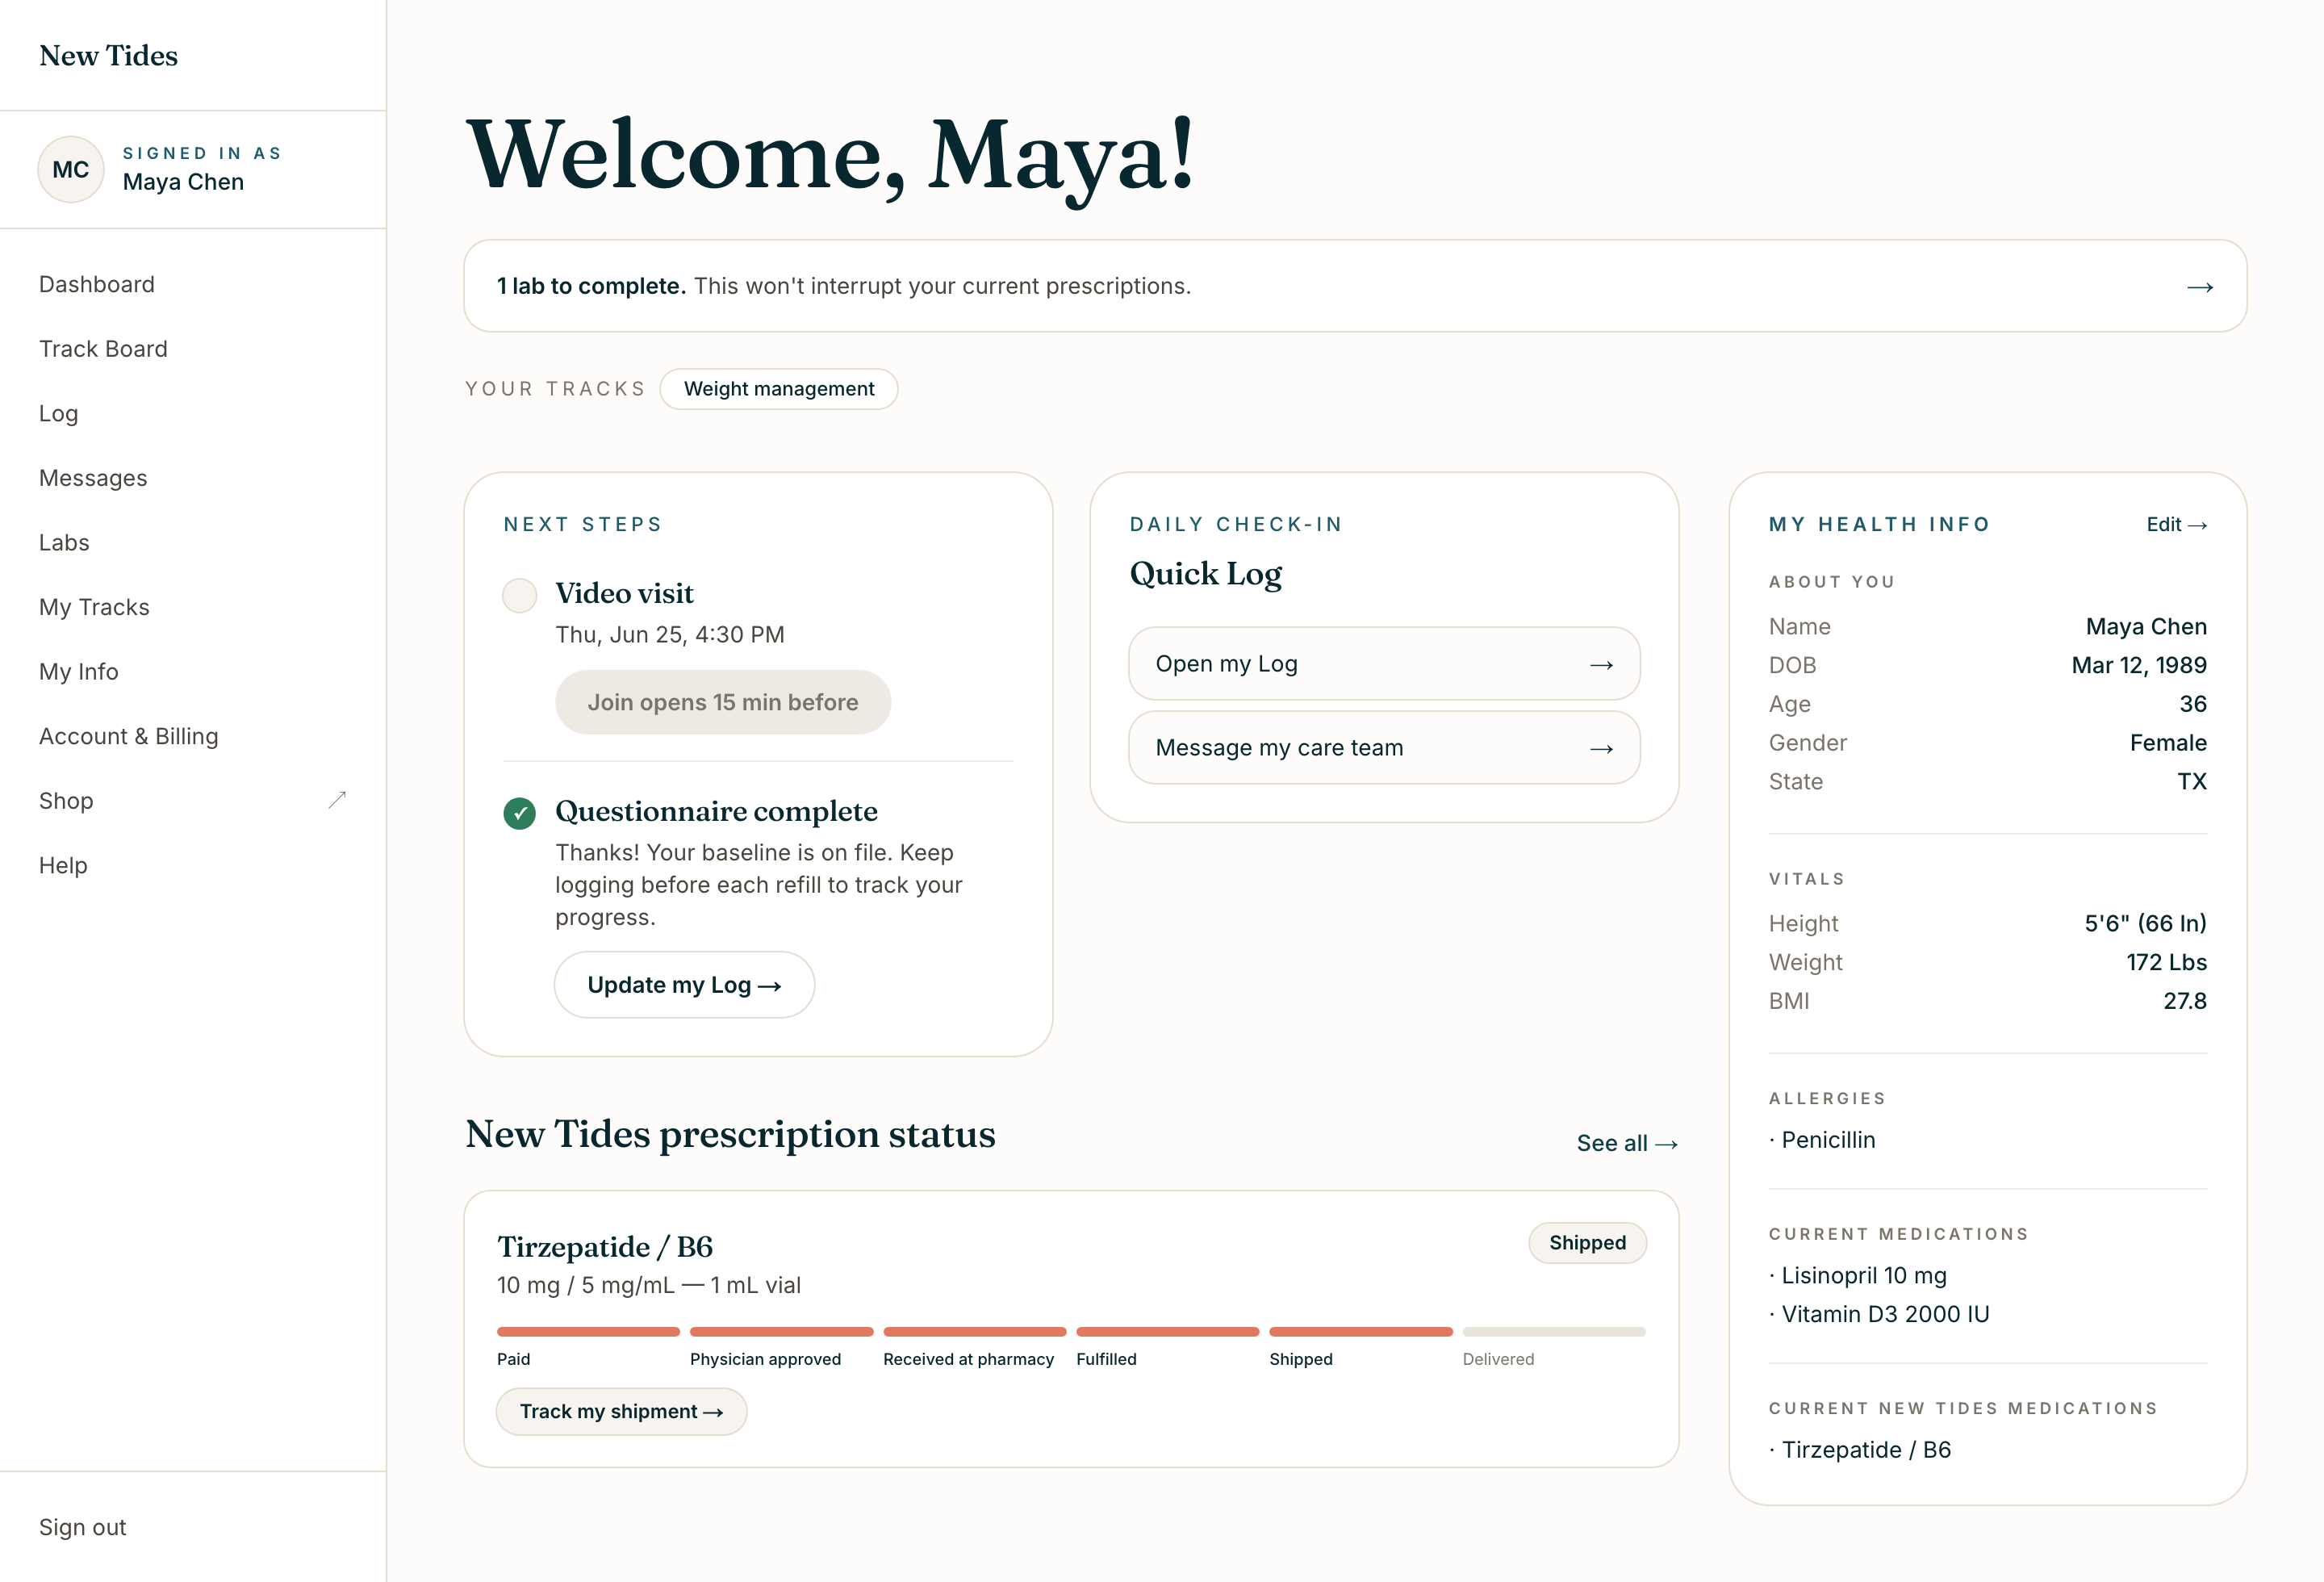Click the Gender value Female
This screenshot has height=1582, width=2324.
(2168, 743)
